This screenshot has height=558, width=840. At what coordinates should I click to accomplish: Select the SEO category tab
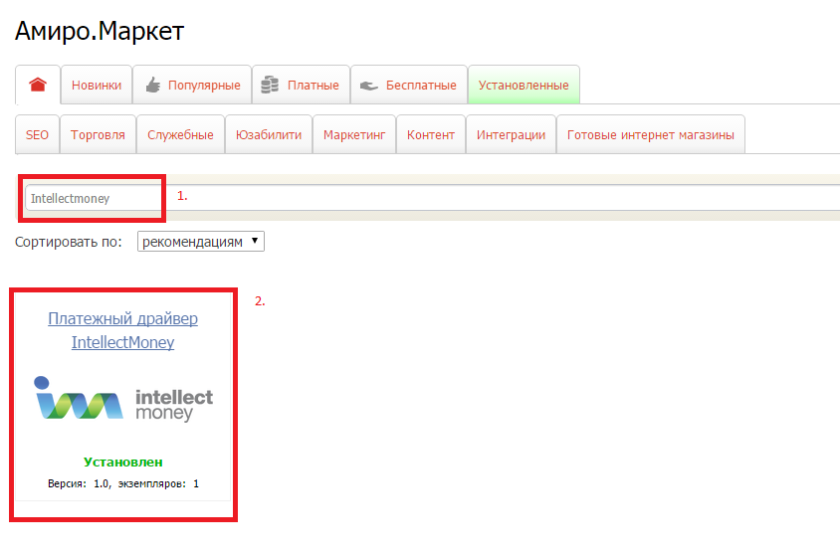[37, 135]
